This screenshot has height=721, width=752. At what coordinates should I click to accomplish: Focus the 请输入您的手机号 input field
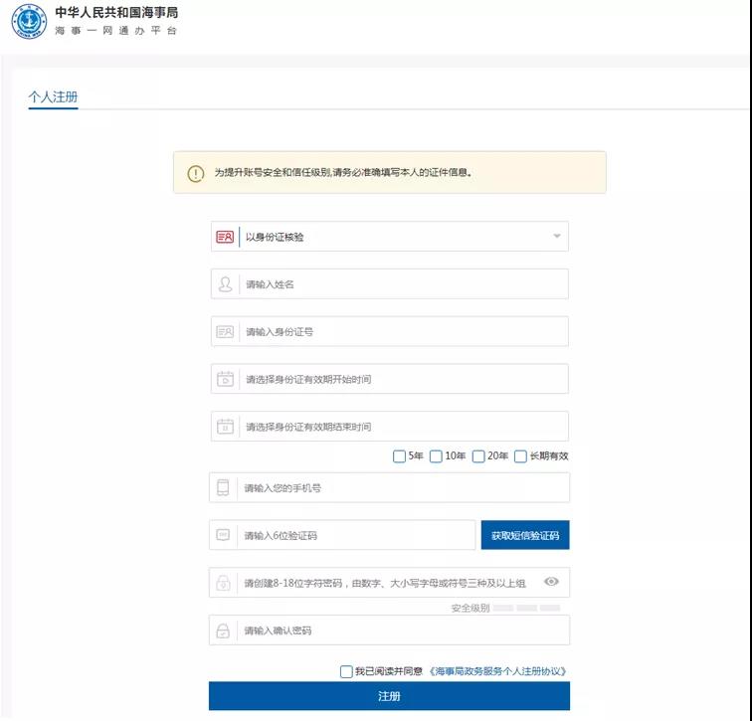click(x=390, y=487)
